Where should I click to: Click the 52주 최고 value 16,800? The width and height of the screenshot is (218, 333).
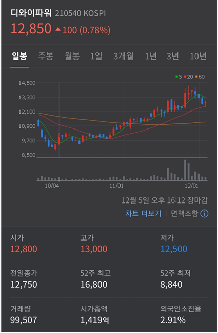pyautogui.click(x=94, y=284)
